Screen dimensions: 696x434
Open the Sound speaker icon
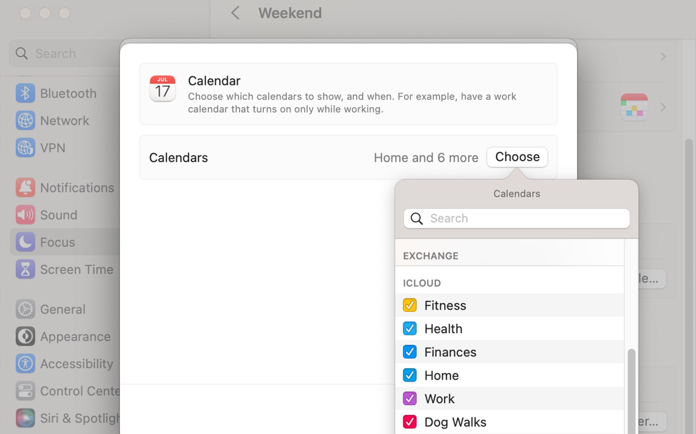[25, 215]
